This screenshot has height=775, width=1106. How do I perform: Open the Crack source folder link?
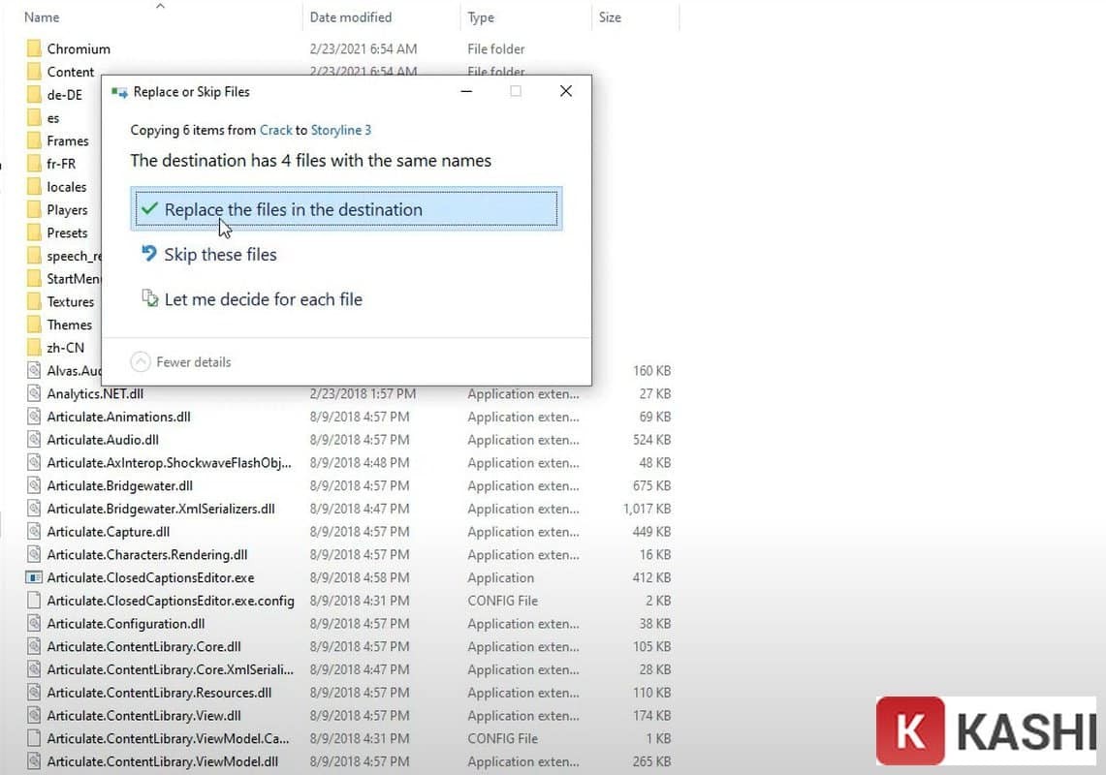[x=276, y=130]
